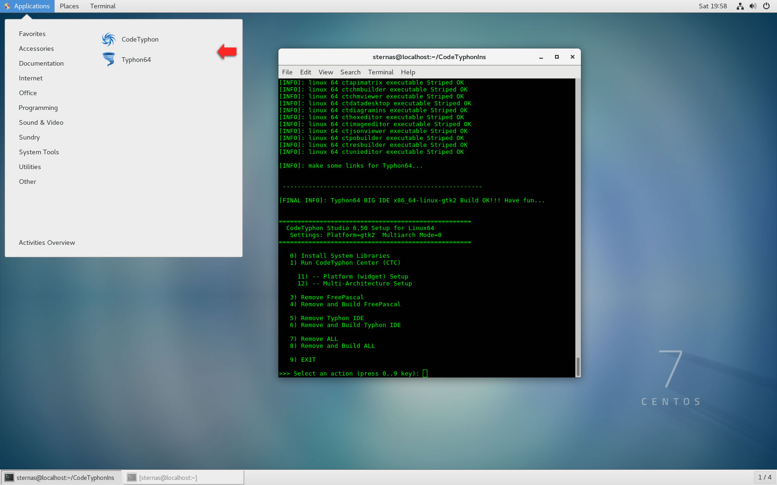Click the text '8) Remove and Build ALL'
The width and height of the screenshot is (777, 485).
tap(332, 346)
